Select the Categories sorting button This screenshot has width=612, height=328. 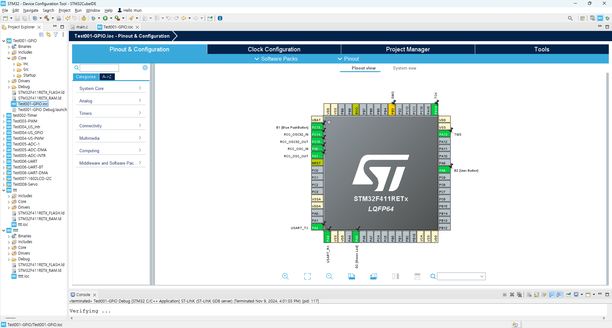(86, 77)
